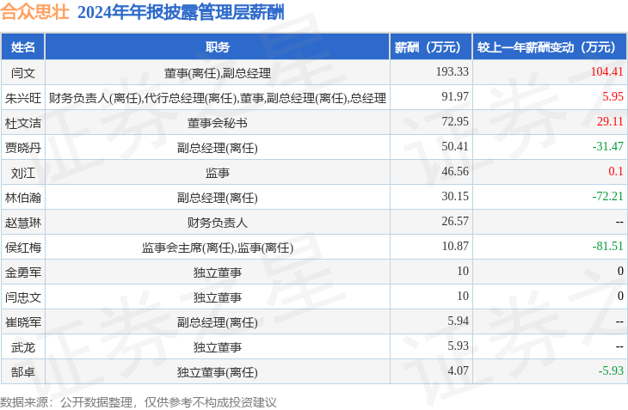Click the salary value 193.33
This screenshot has height=410, width=628.
pyautogui.click(x=453, y=71)
